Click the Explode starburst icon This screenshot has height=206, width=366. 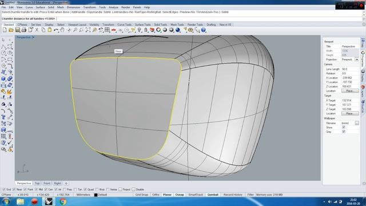click(x=10, y=92)
